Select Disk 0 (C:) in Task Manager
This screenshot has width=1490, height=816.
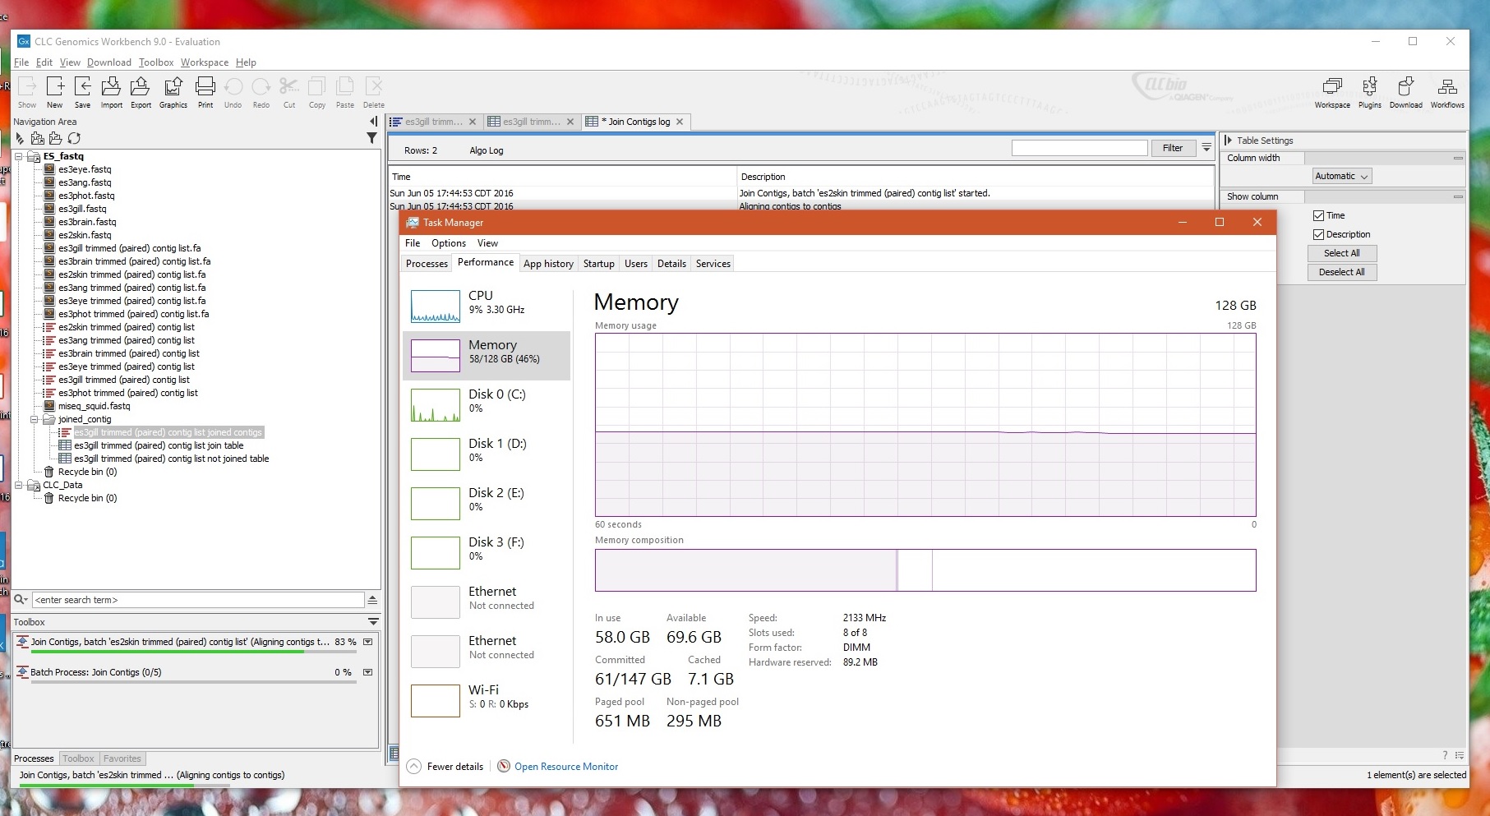pyautogui.click(x=487, y=404)
